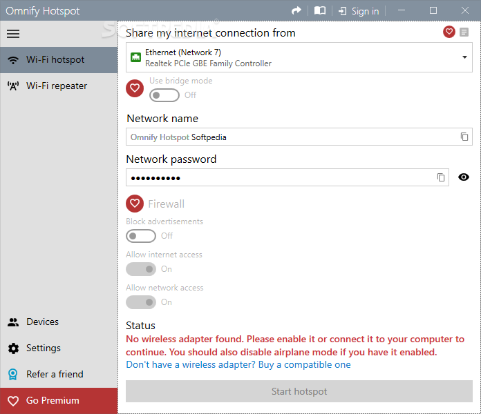The image size is (481, 414).
Task: Maximize the Omnify Hotspot window
Action: (x=433, y=10)
